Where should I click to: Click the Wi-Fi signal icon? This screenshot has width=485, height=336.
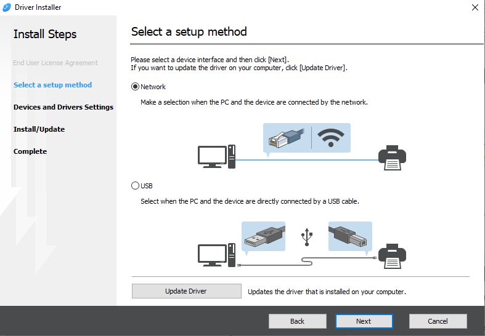point(331,138)
